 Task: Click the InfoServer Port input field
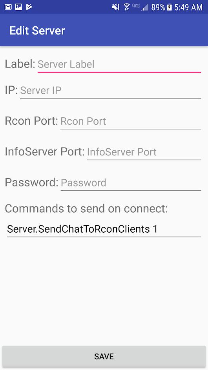tap(144, 152)
